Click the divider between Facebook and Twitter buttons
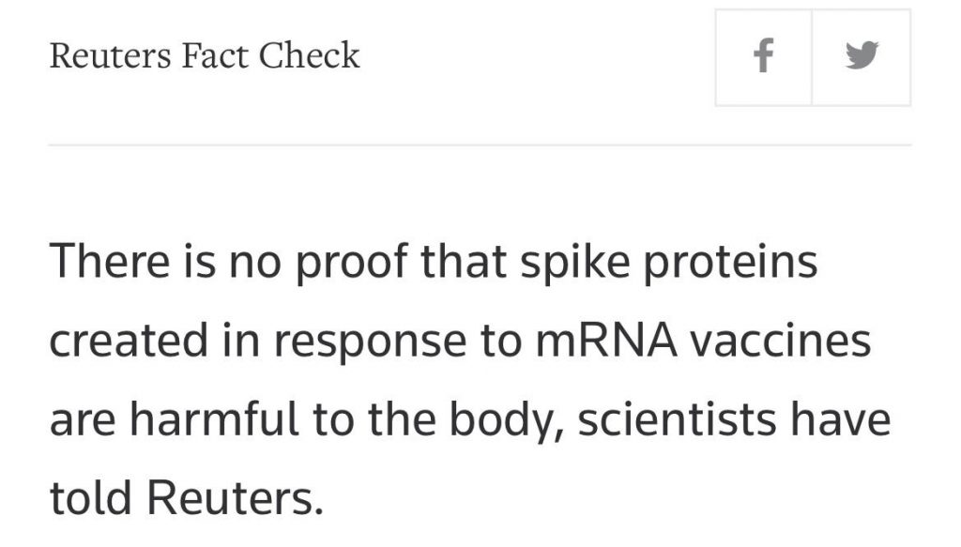 pos(813,55)
